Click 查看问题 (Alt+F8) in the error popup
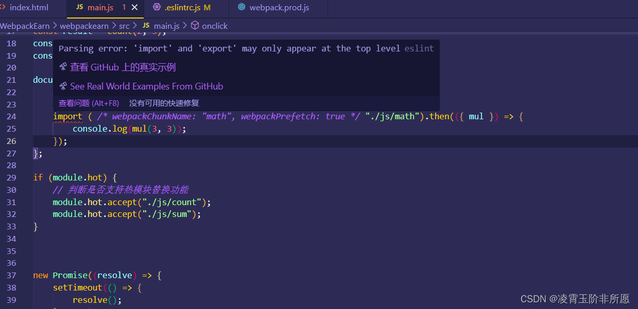Viewport: 638px width, 309px height. (x=89, y=103)
